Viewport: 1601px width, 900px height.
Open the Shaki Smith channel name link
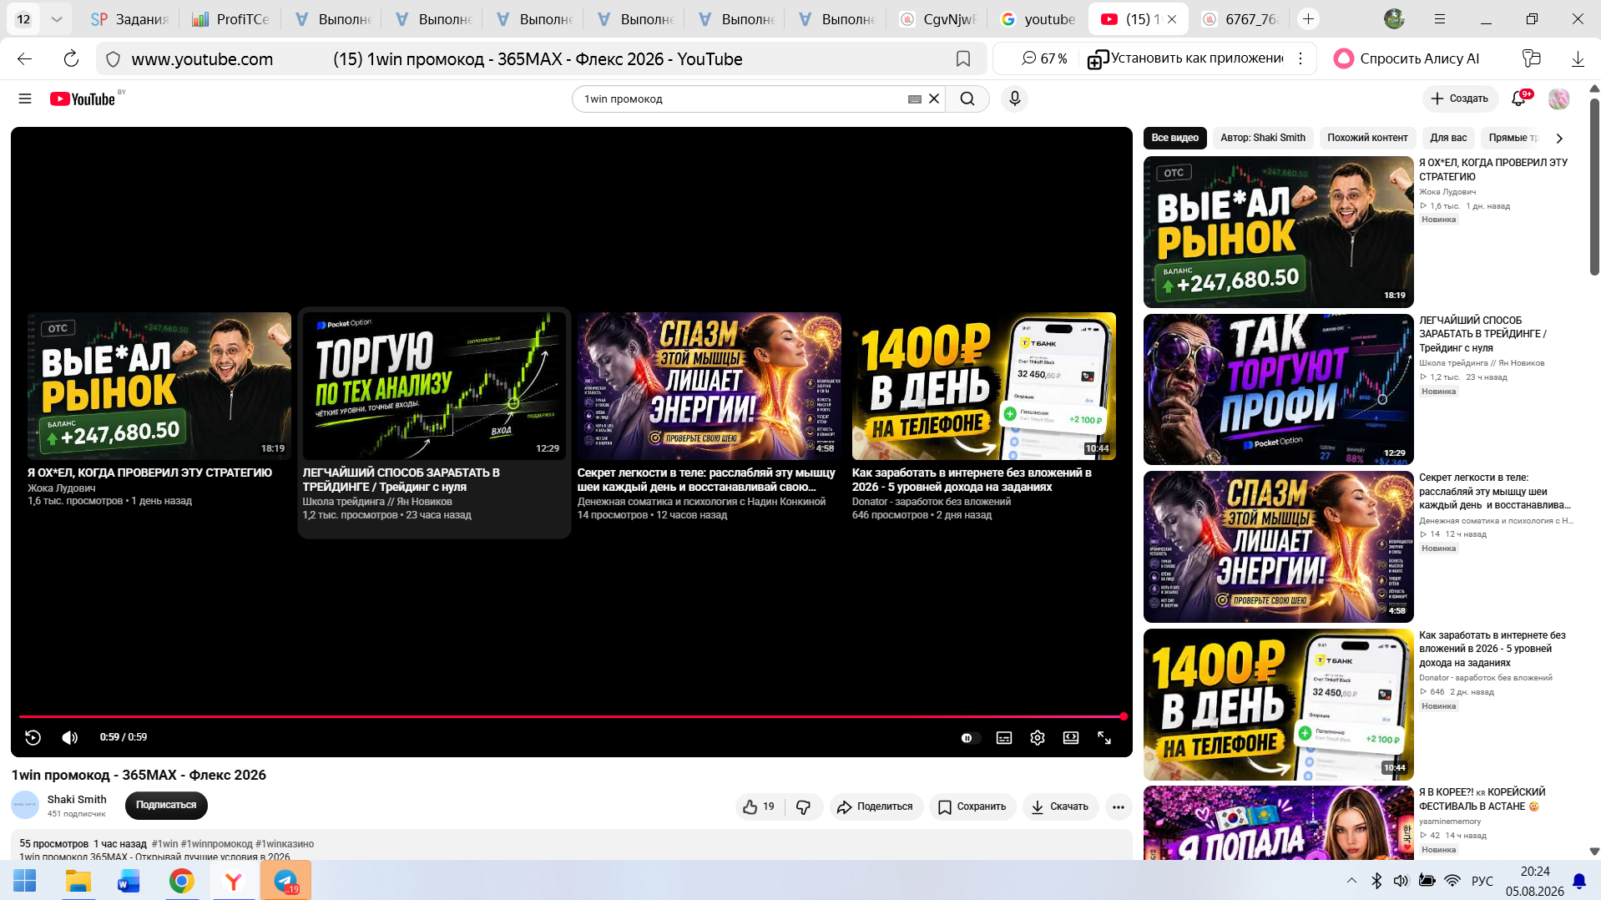(x=77, y=799)
